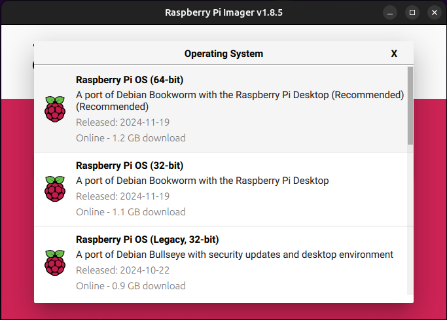Click 'Online - 1.2 GB download' text
The height and width of the screenshot is (320, 447).
130,138
